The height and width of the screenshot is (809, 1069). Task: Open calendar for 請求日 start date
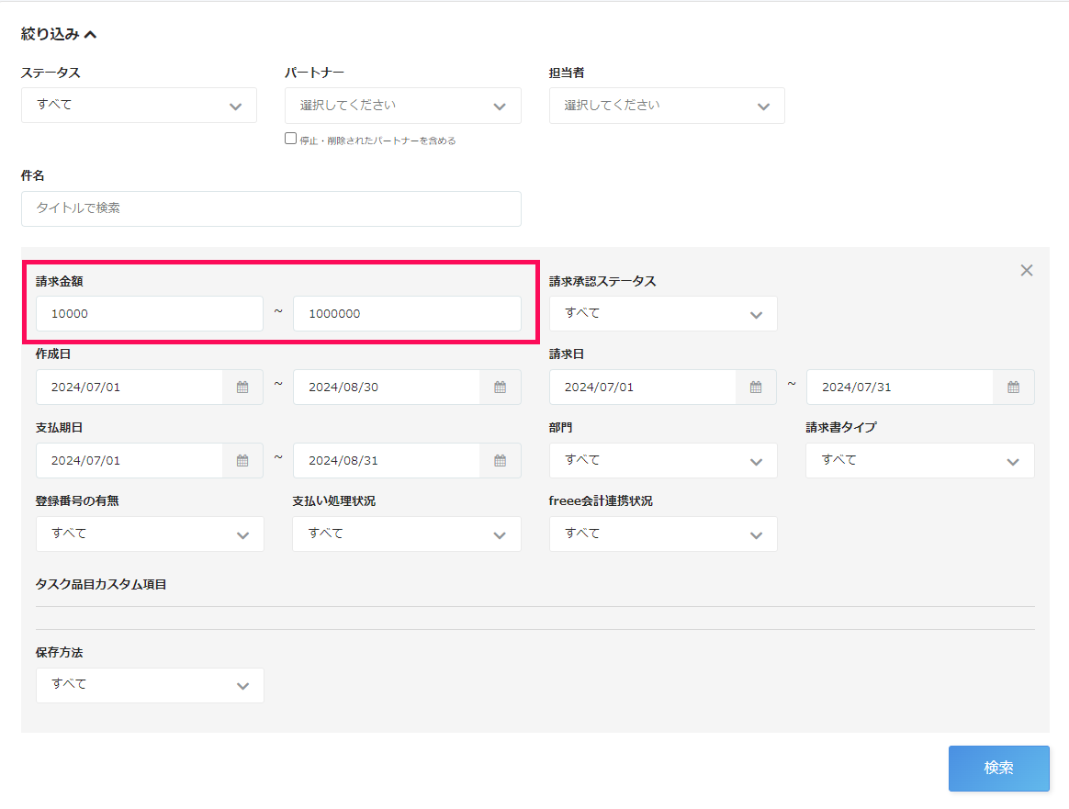[756, 388]
